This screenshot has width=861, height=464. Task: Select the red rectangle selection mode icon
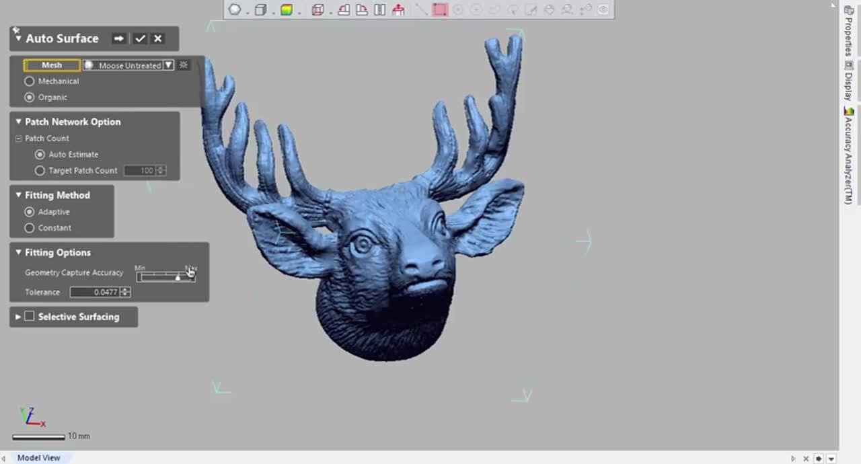coord(440,9)
